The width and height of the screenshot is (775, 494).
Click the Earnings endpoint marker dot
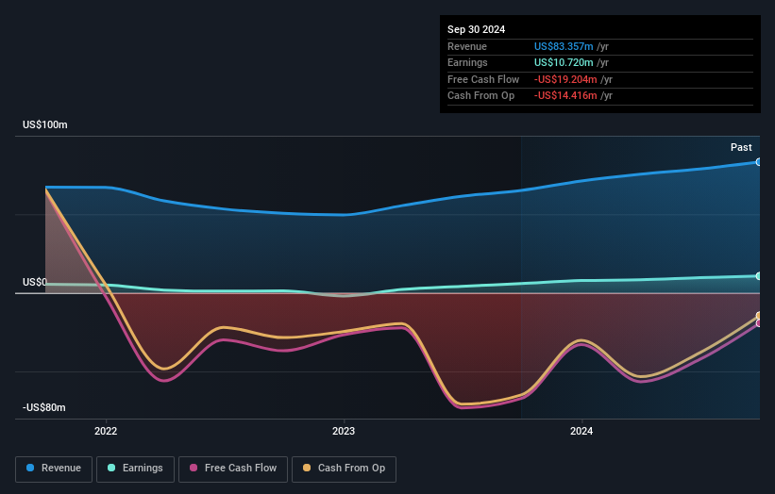click(759, 276)
